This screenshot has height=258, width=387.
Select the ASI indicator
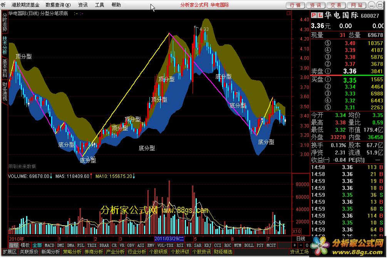(141, 245)
